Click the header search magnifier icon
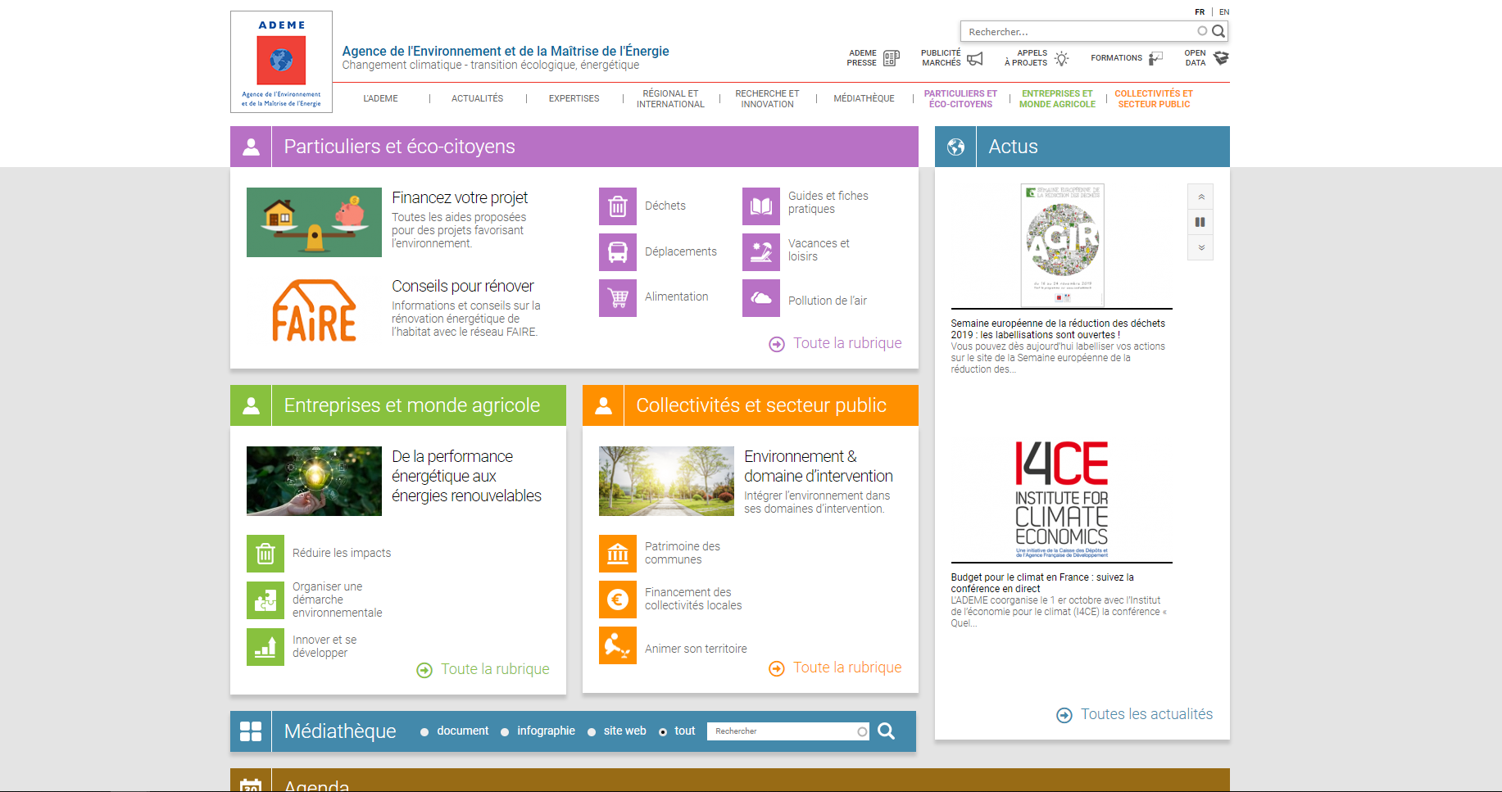This screenshot has height=792, width=1502. (x=1218, y=31)
